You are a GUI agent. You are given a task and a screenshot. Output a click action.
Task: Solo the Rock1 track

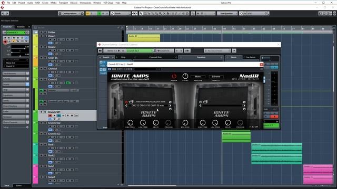click(x=45, y=144)
